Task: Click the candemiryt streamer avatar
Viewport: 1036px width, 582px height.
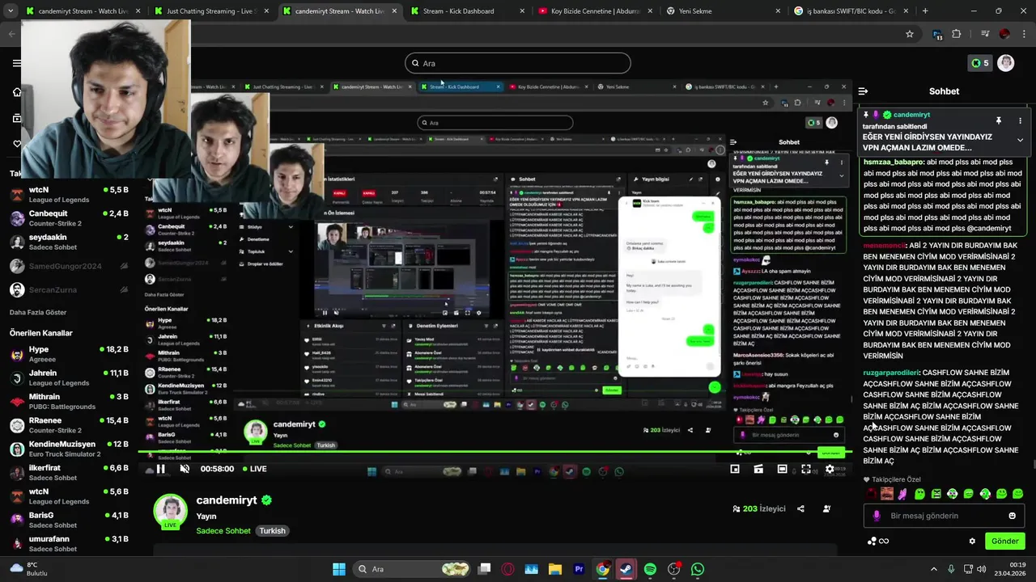Action: (x=170, y=511)
